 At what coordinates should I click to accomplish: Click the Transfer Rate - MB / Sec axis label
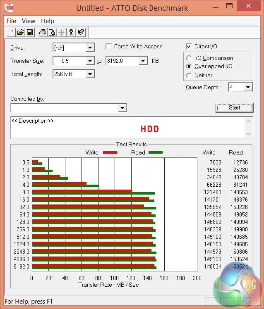point(108,285)
